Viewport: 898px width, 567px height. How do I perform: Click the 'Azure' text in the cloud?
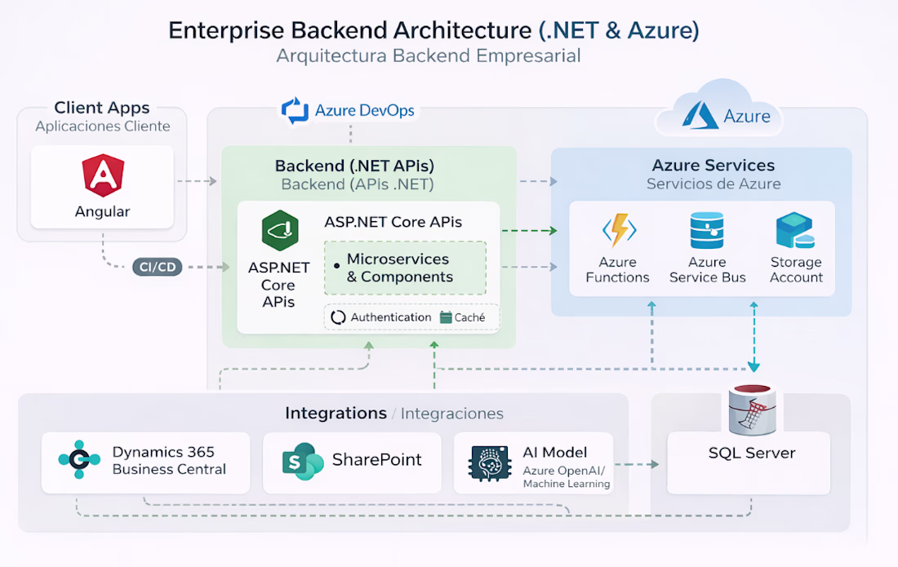click(747, 116)
